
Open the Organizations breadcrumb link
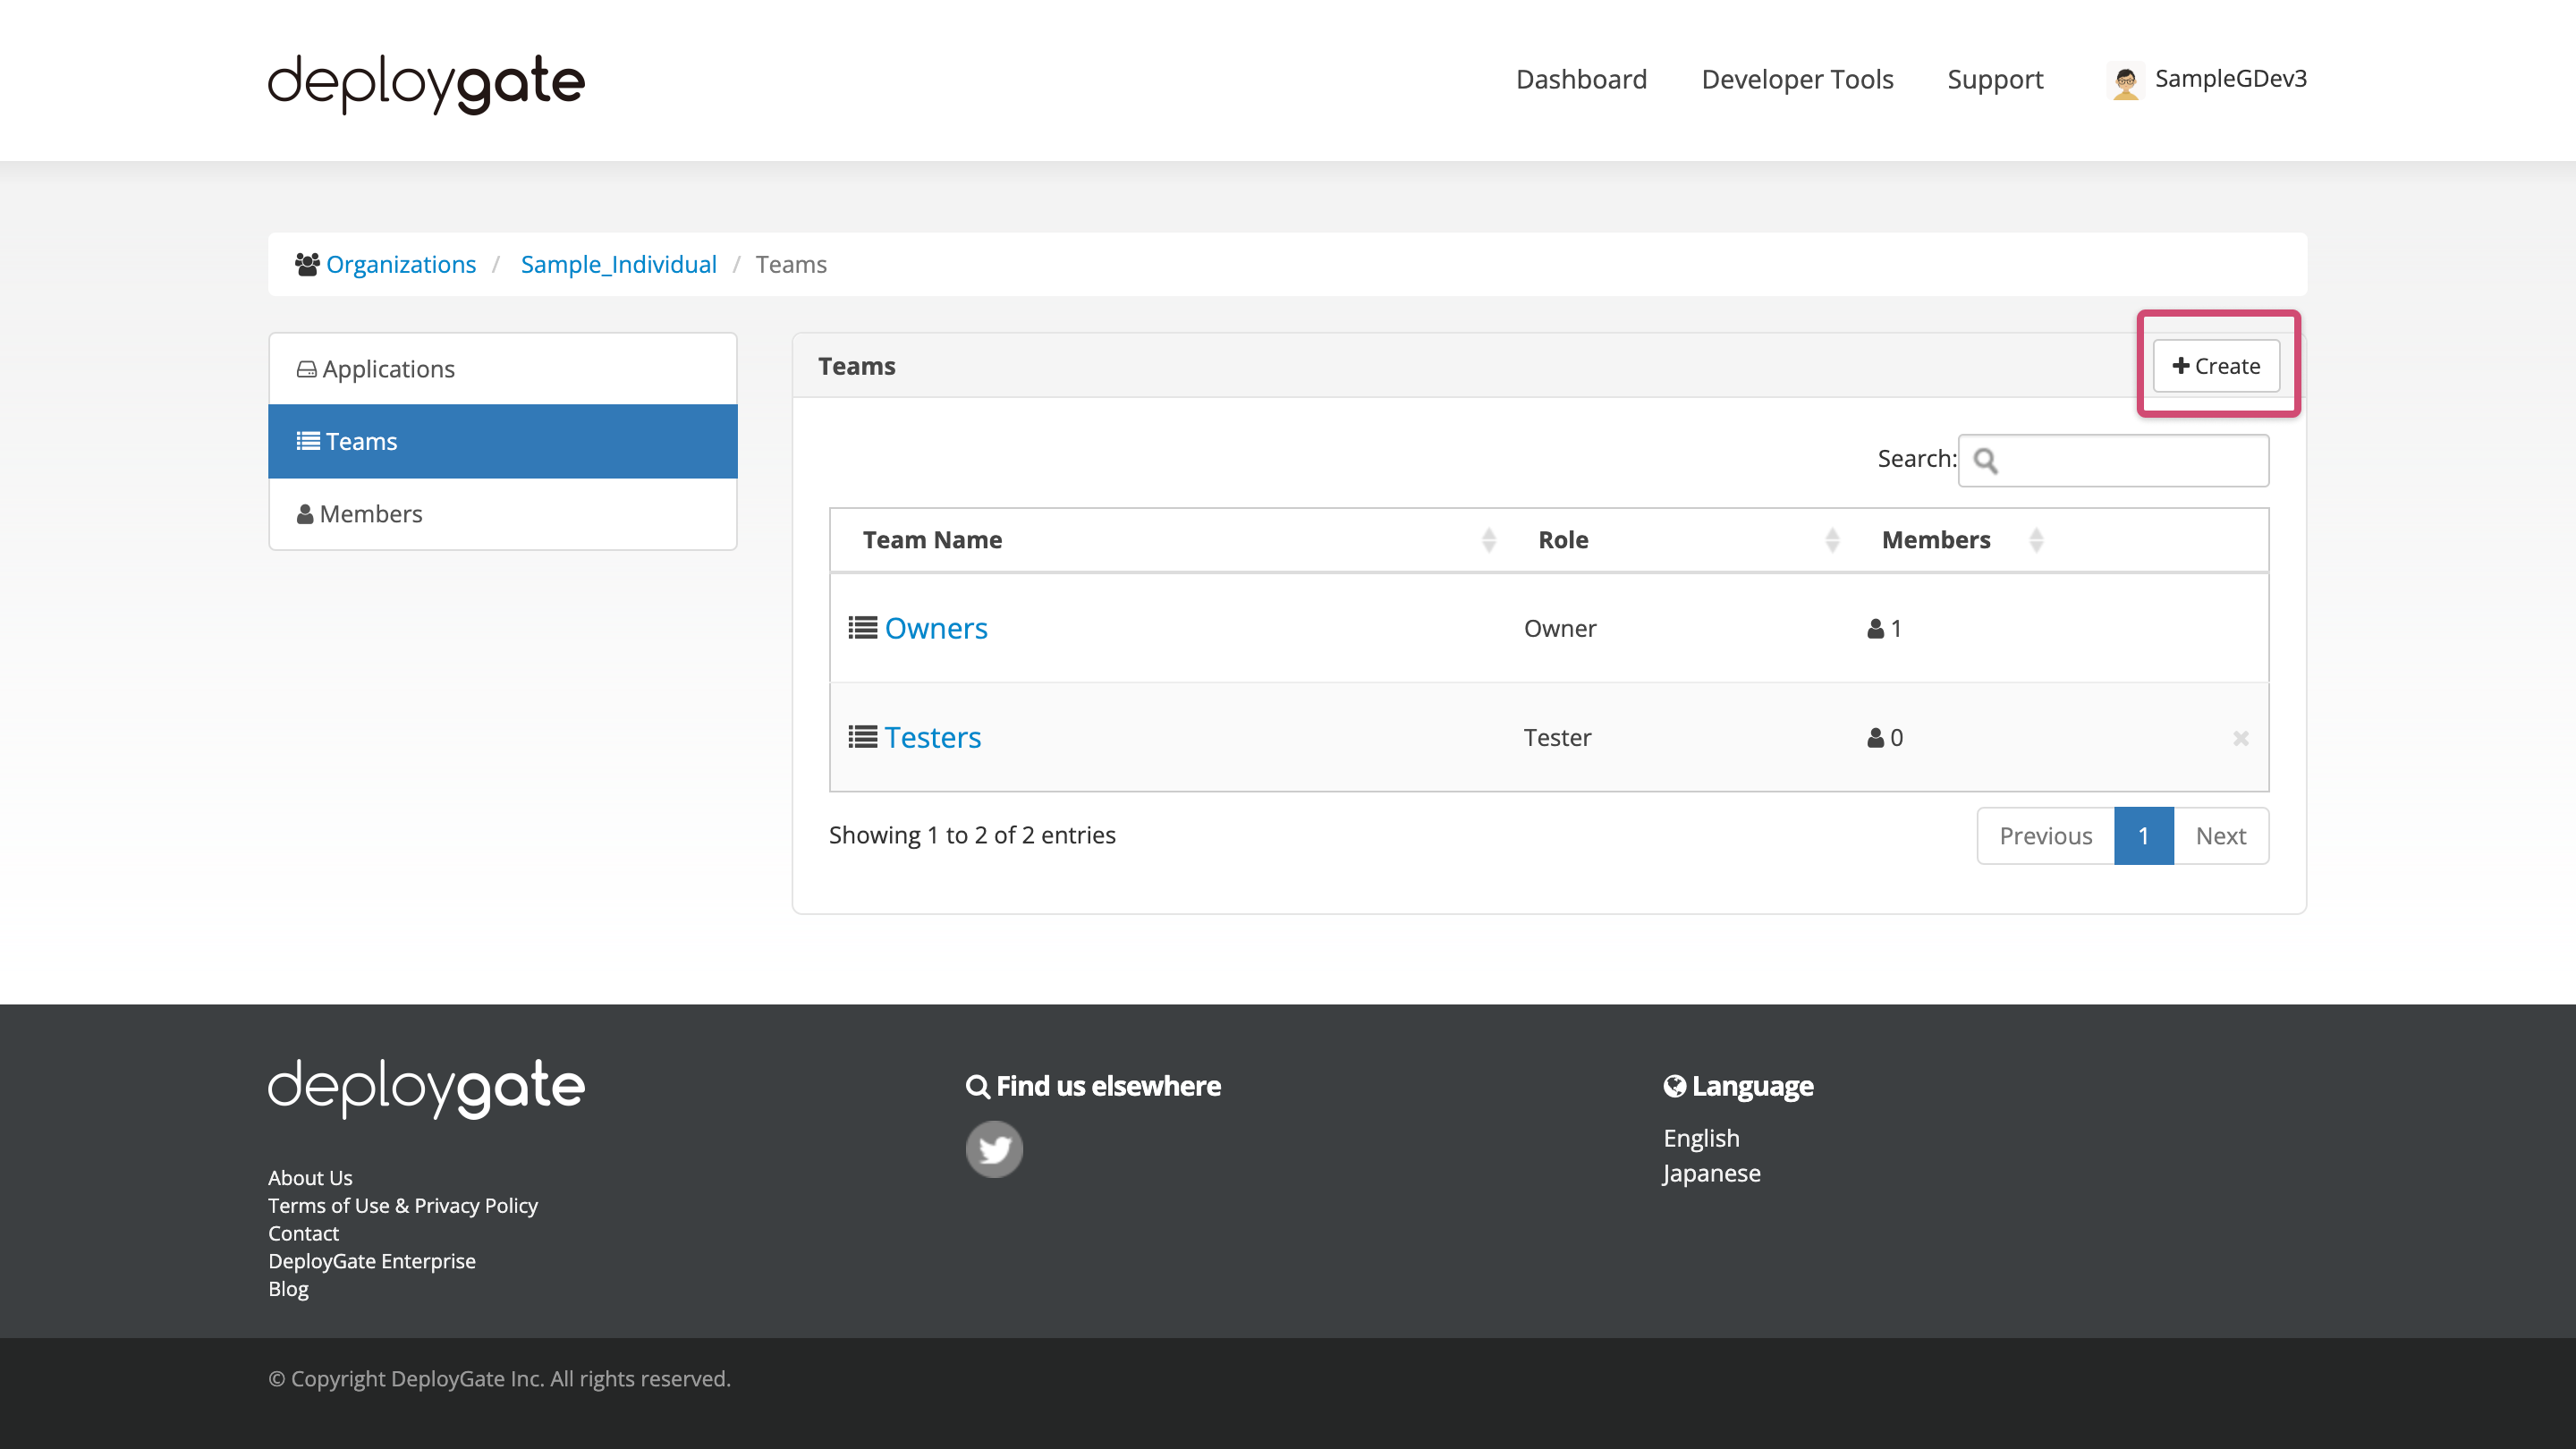coord(401,264)
